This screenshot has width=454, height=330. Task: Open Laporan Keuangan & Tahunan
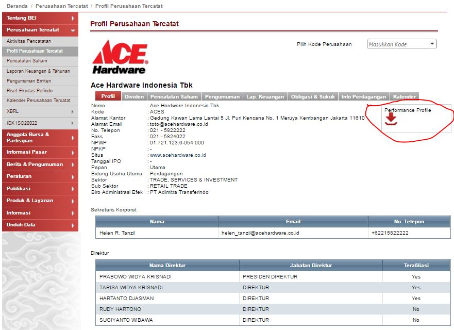[40, 71]
